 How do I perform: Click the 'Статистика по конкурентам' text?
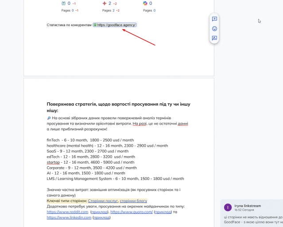click(69, 25)
